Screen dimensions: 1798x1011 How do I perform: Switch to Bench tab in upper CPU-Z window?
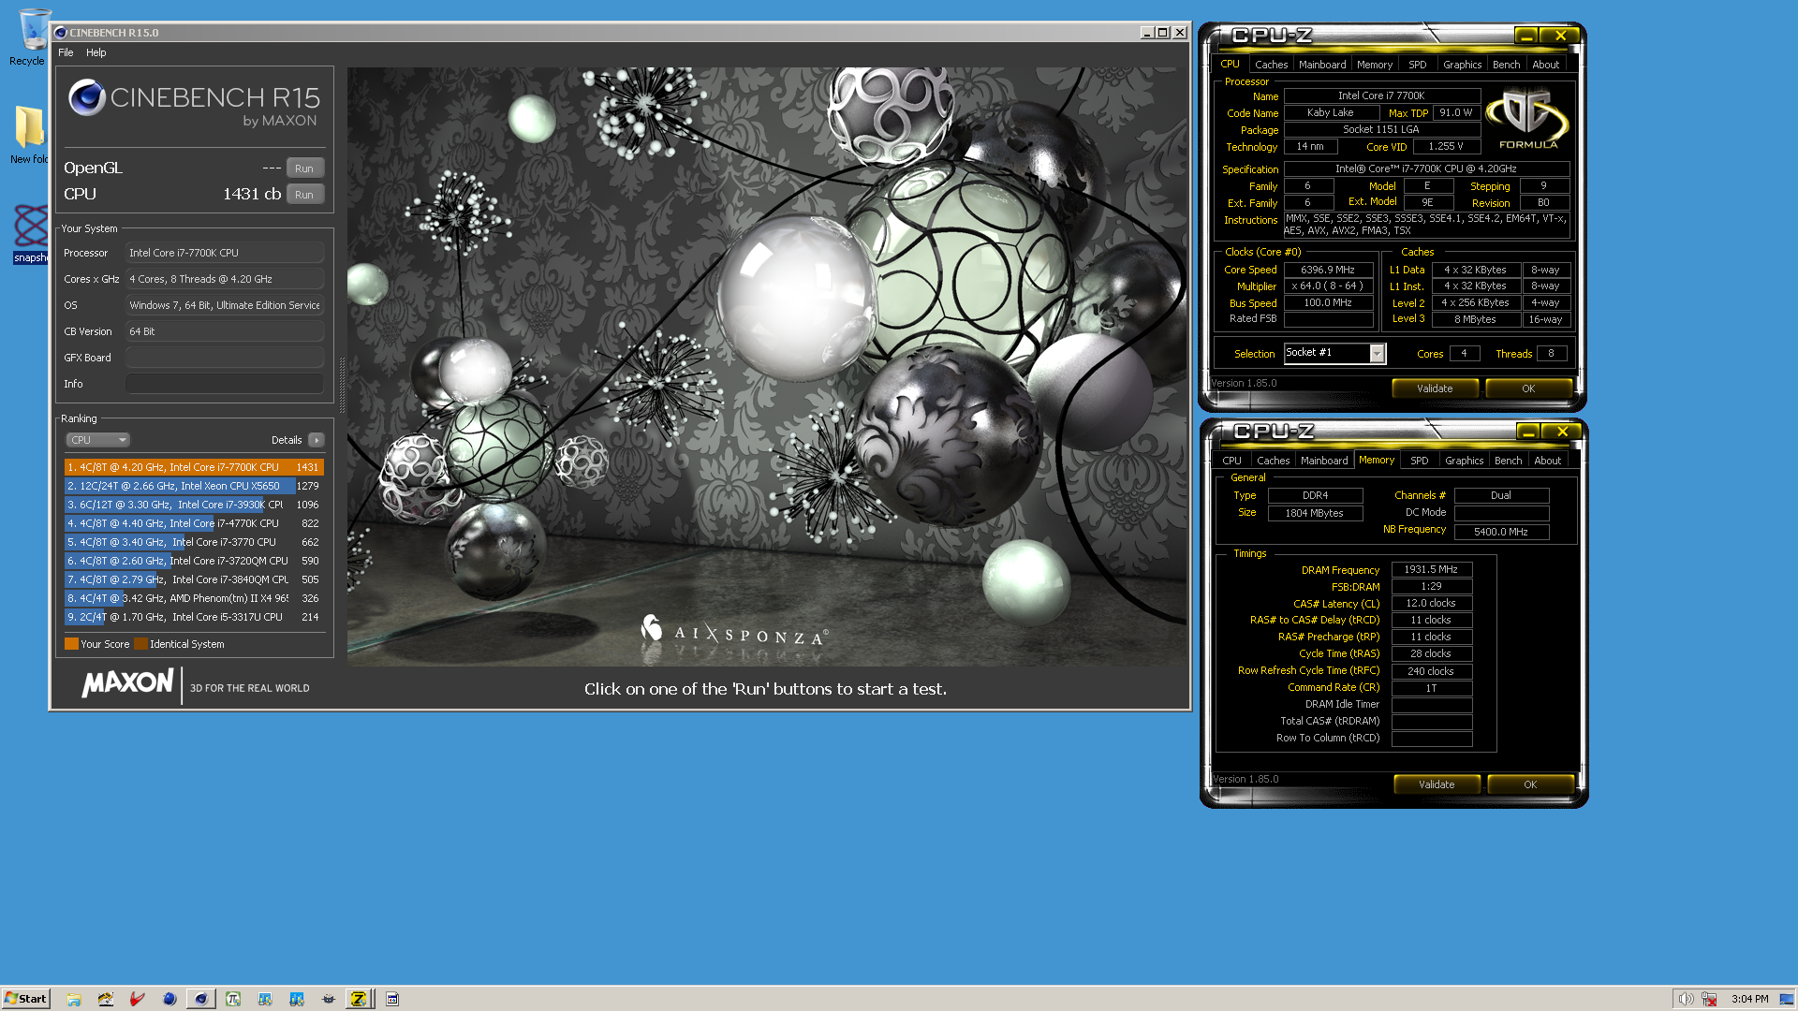(1506, 65)
